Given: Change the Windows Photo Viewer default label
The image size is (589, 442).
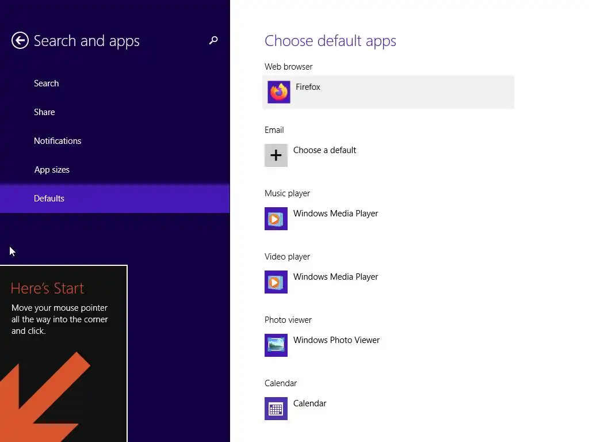Looking at the screenshot, I should click(336, 340).
